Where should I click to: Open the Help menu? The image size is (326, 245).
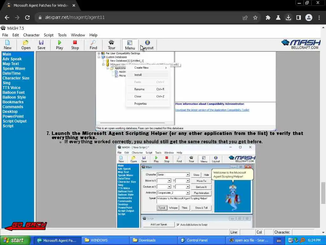click(93, 35)
